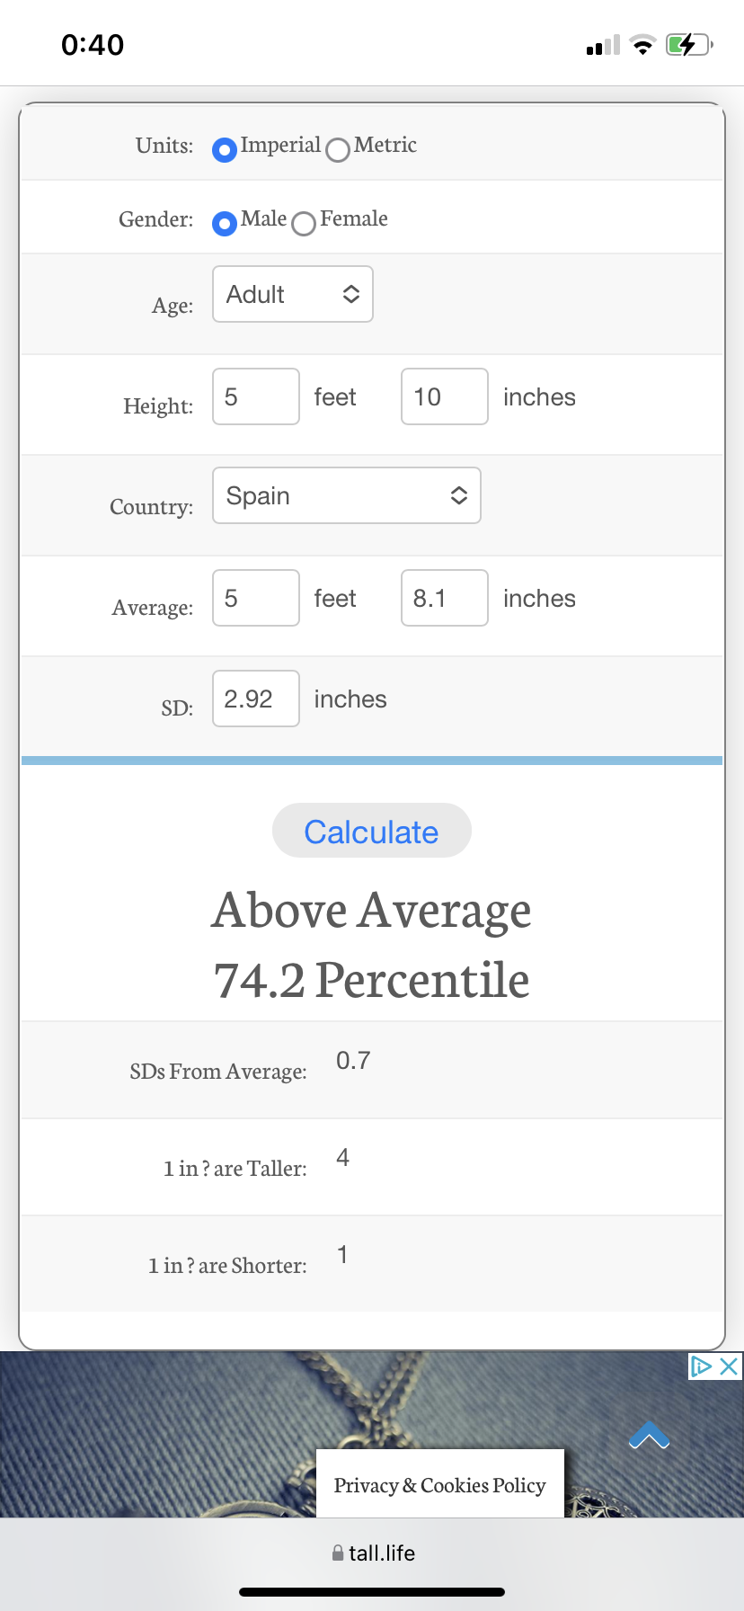Click the 'Above Average' result heading
The height and width of the screenshot is (1611, 744).
coord(372,911)
